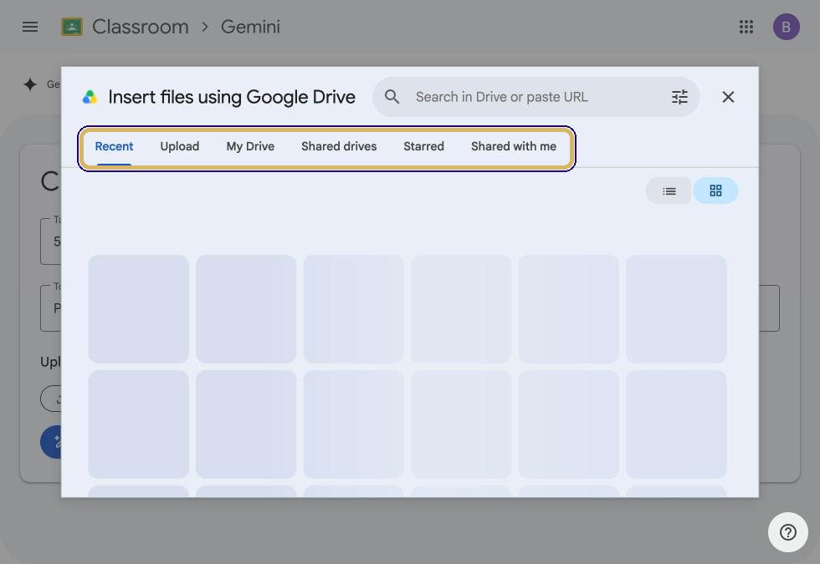
Task: Click the search magnifier icon
Action: coord(392,97)
